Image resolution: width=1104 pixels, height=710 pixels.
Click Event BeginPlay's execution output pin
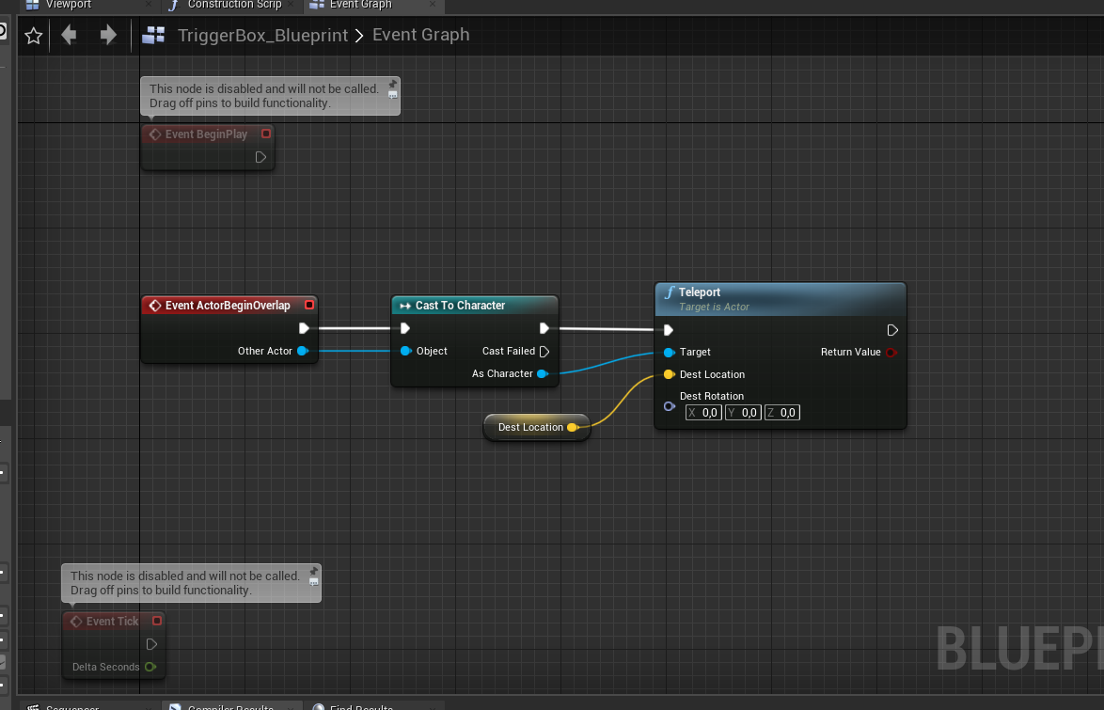[260, 157]
